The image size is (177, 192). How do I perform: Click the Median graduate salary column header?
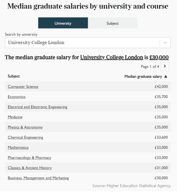143,76
